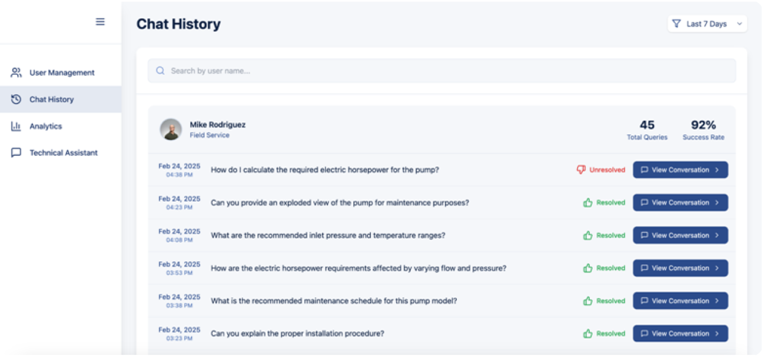Click View Conversation for the unresolved horsepower question
The height and width of the screenshot is (356, 763).
coord(680,169)
